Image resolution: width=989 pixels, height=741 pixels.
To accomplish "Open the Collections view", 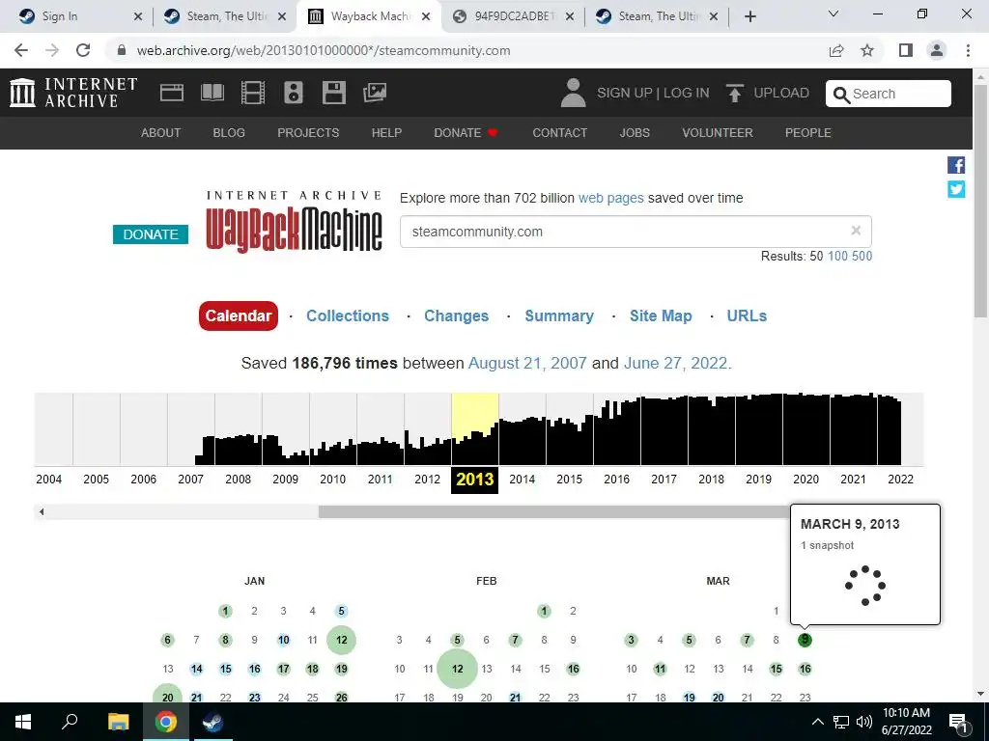I will tap(348, 316).
